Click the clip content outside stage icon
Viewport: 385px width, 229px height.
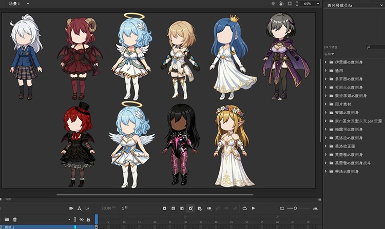[290, 4]
